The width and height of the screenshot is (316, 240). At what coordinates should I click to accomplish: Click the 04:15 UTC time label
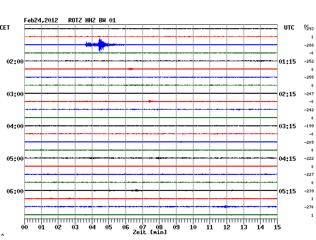287,159
